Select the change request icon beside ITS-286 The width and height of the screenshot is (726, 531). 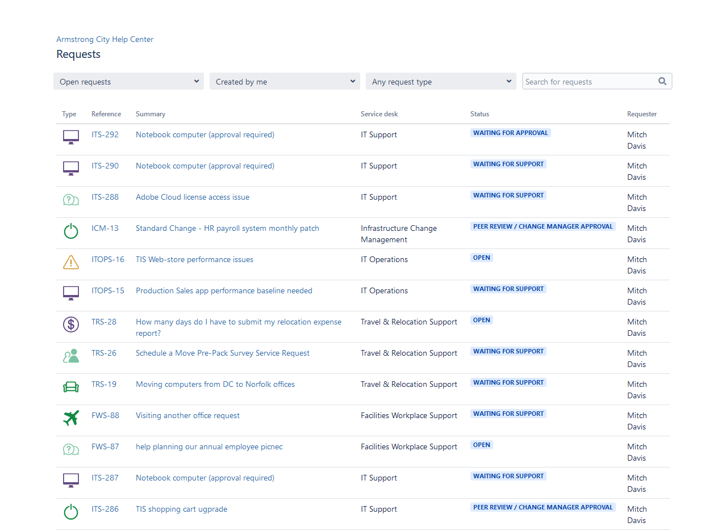[70, 511]
